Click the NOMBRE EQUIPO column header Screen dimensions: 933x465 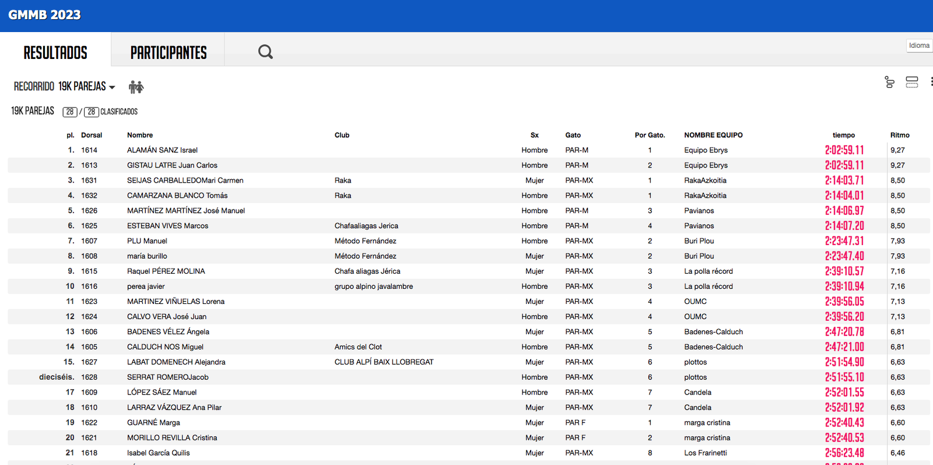713,135
